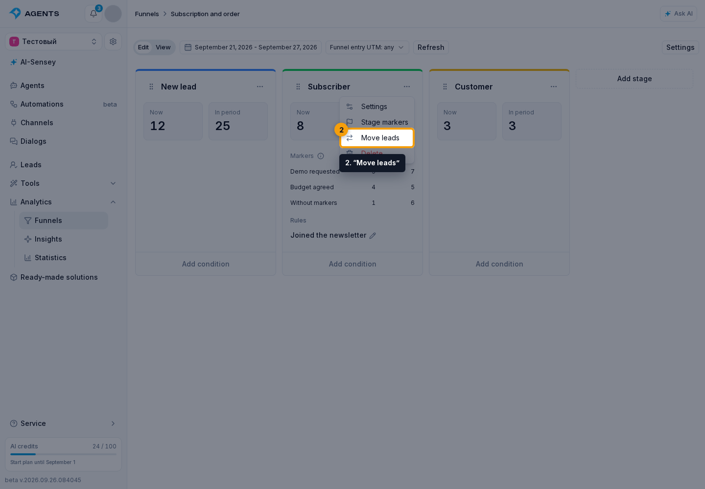Select Funnels under Analytics
This screenshot has width=705, height=489.
click(x=64, y=221)
